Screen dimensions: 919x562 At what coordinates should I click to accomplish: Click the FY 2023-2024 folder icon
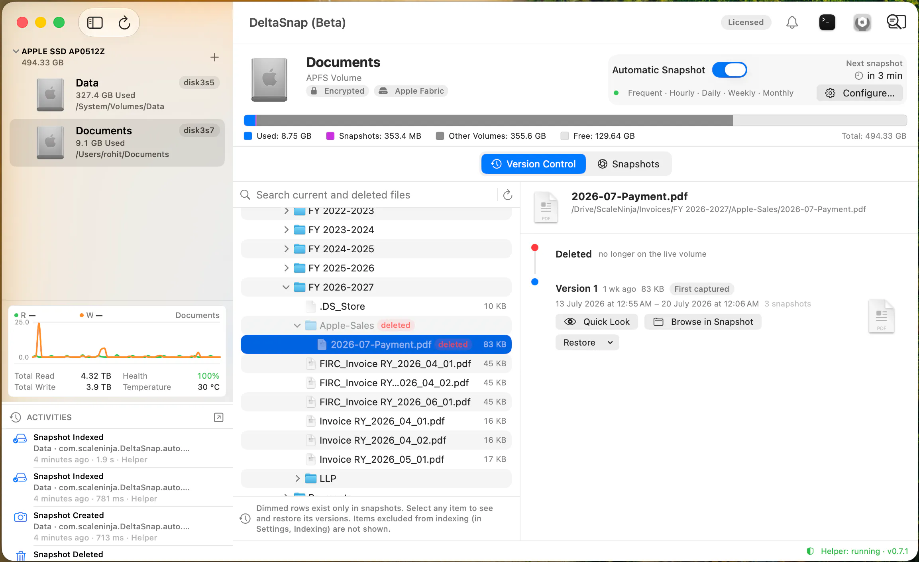300,230
